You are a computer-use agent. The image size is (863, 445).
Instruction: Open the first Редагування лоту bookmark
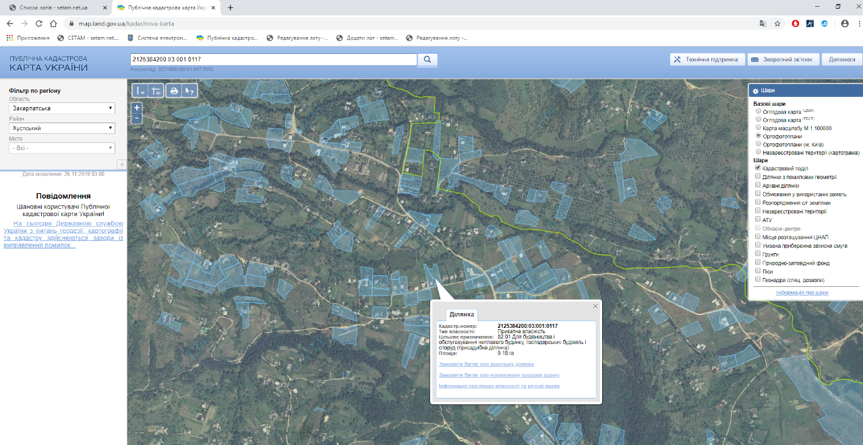(x=297, y=38)
